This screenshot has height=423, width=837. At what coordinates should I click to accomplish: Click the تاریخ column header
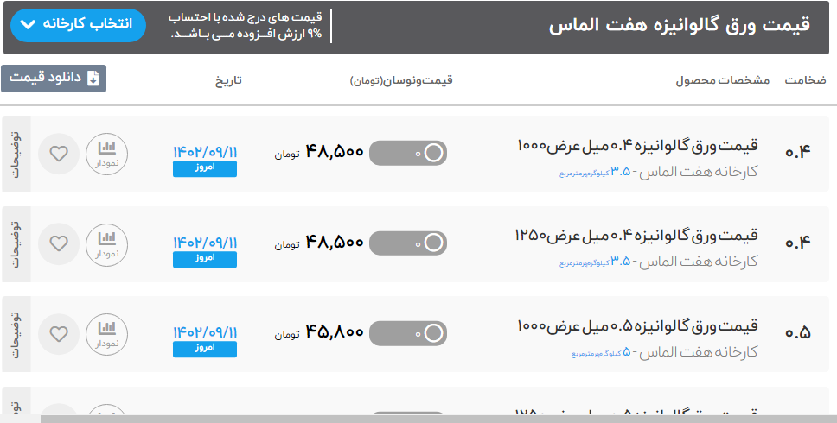pyautogui.click(x=228, y=80)
